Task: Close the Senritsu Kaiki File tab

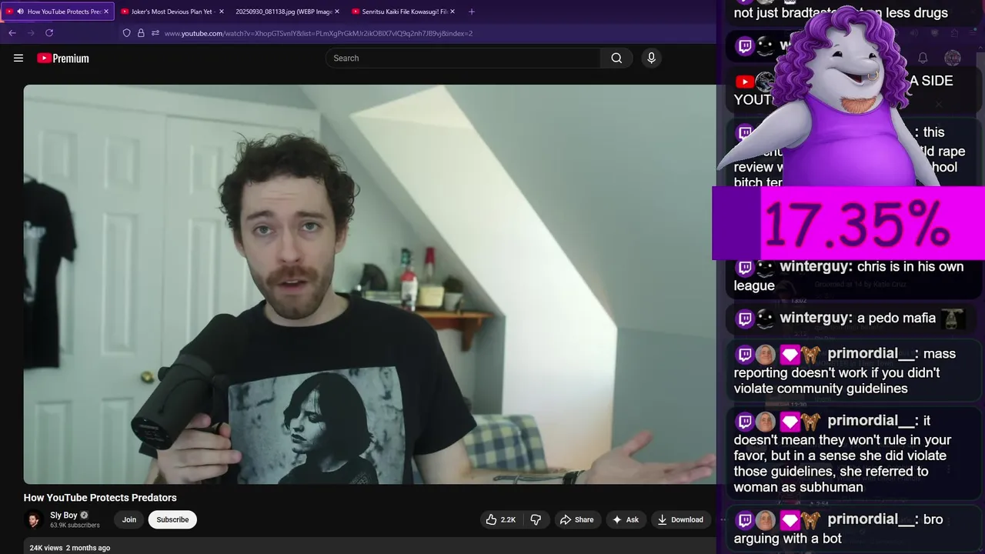Action: coord(452,12)
